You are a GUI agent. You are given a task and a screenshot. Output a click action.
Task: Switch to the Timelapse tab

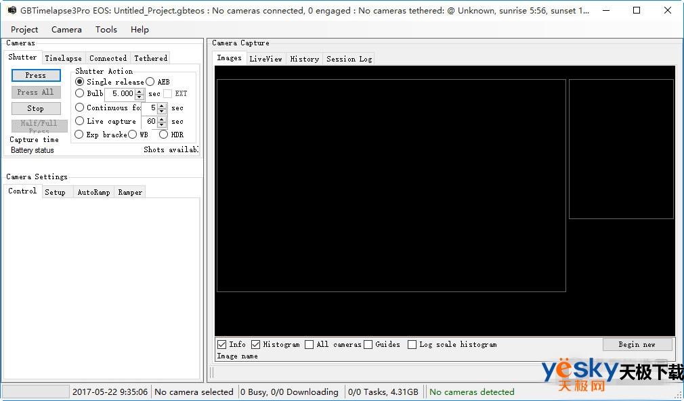click(x=63, y=58)
